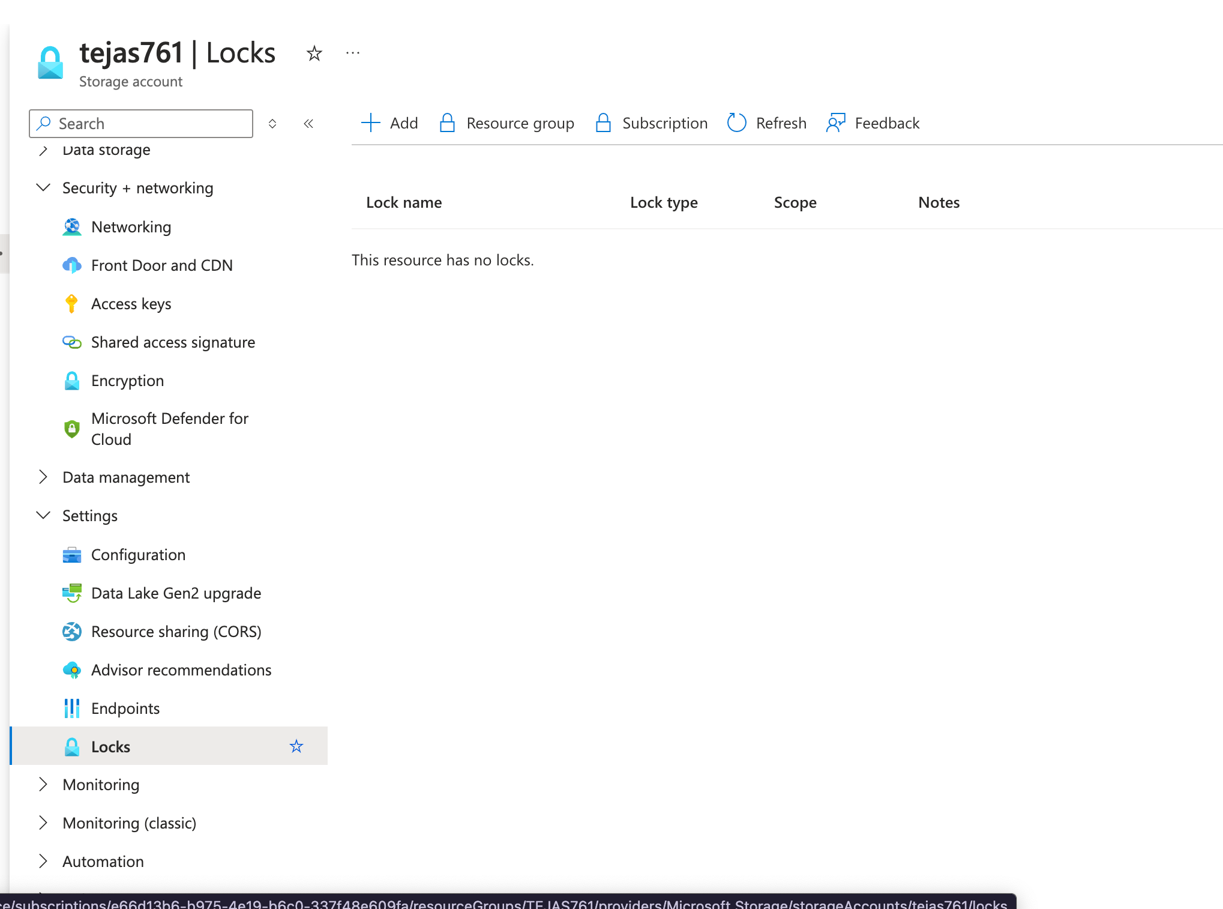Click the Locks sidebar icon
1223x909 pixels.
(x=73, y=746)
